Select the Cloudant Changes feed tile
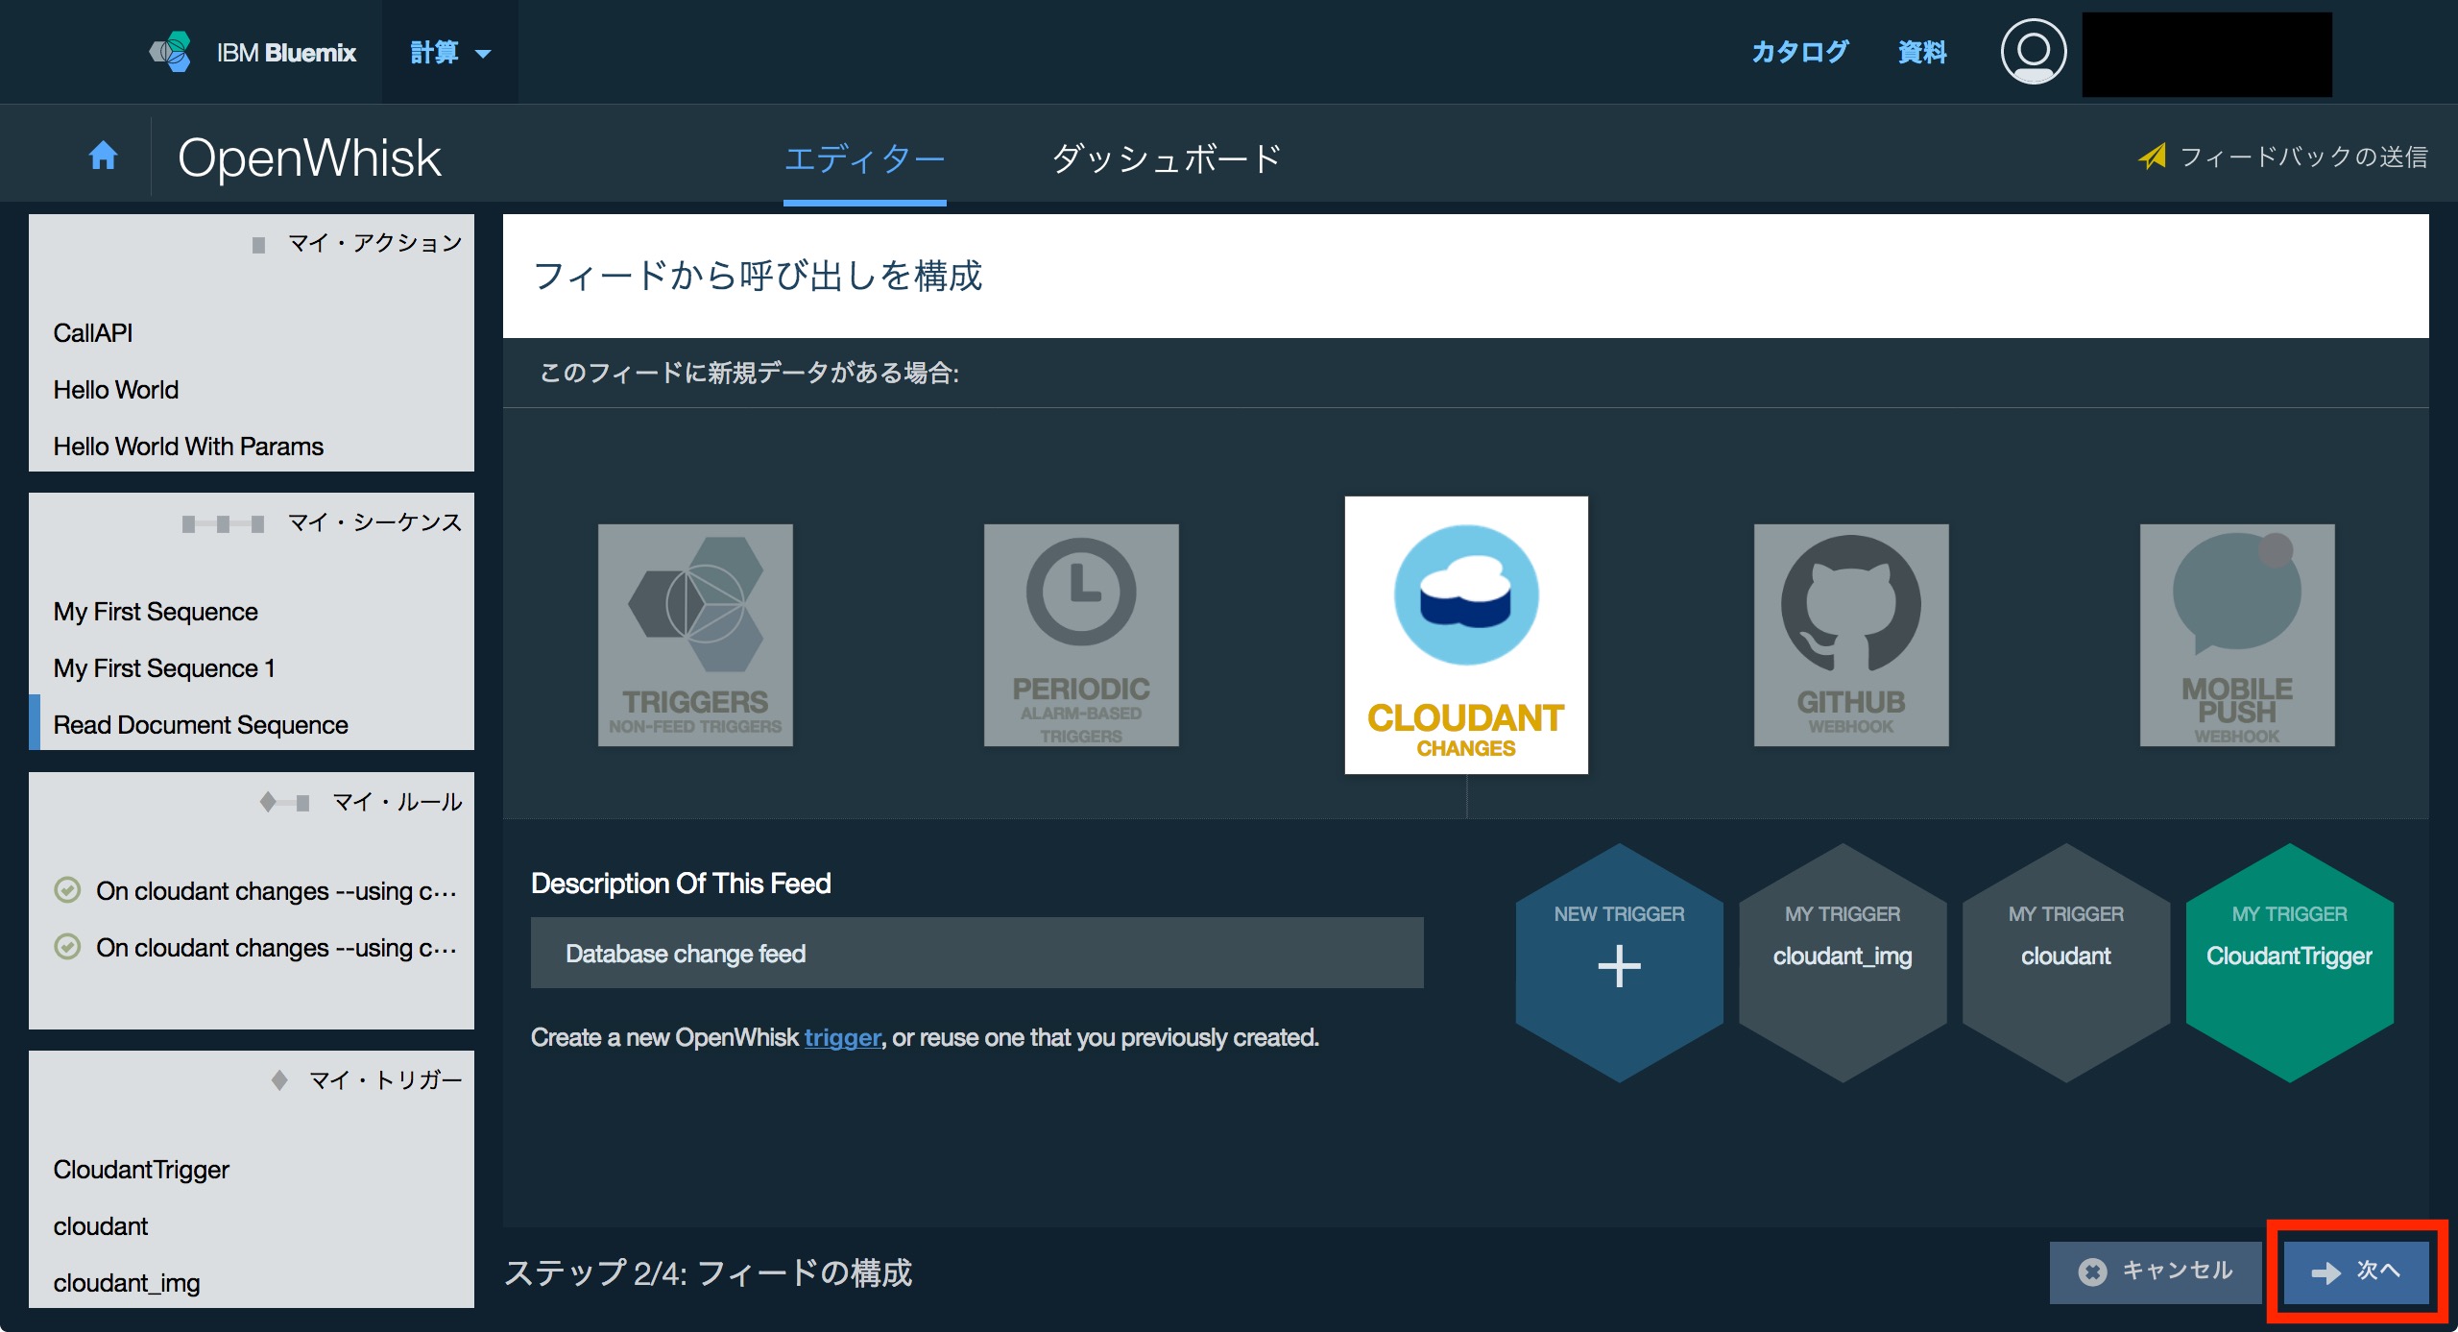2458x1332 pixels. click(1466, 635)
